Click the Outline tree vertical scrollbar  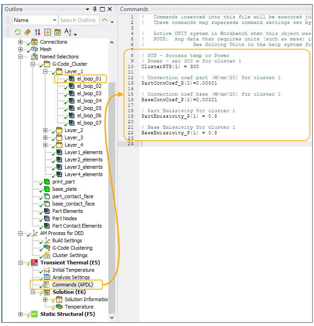point(112,184)
